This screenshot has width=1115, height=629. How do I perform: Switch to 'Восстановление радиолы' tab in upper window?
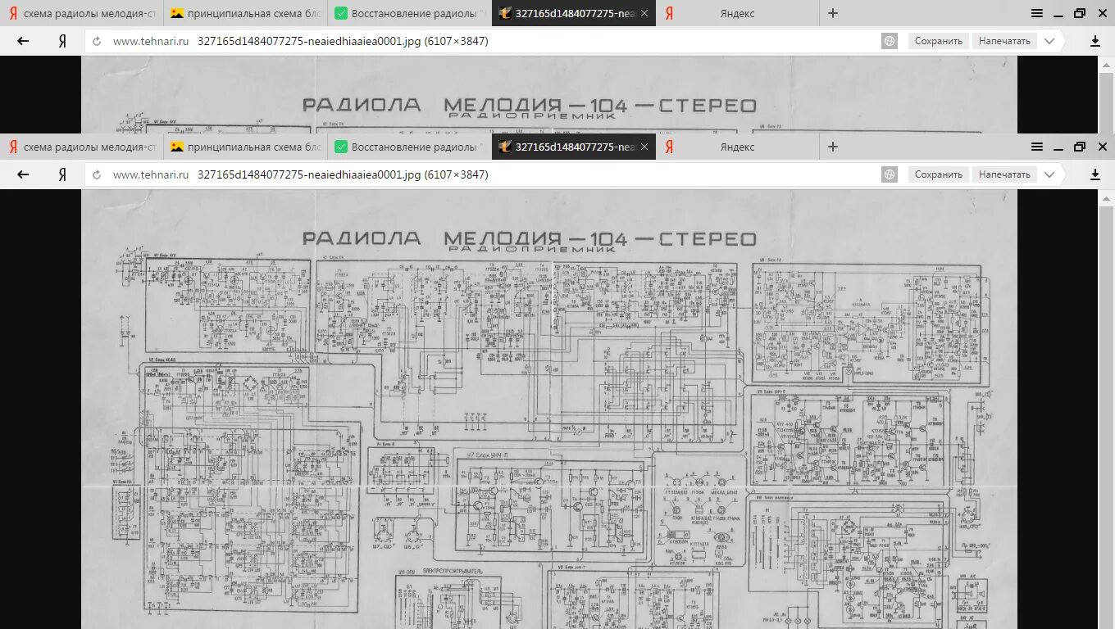[x=410, y=13]
